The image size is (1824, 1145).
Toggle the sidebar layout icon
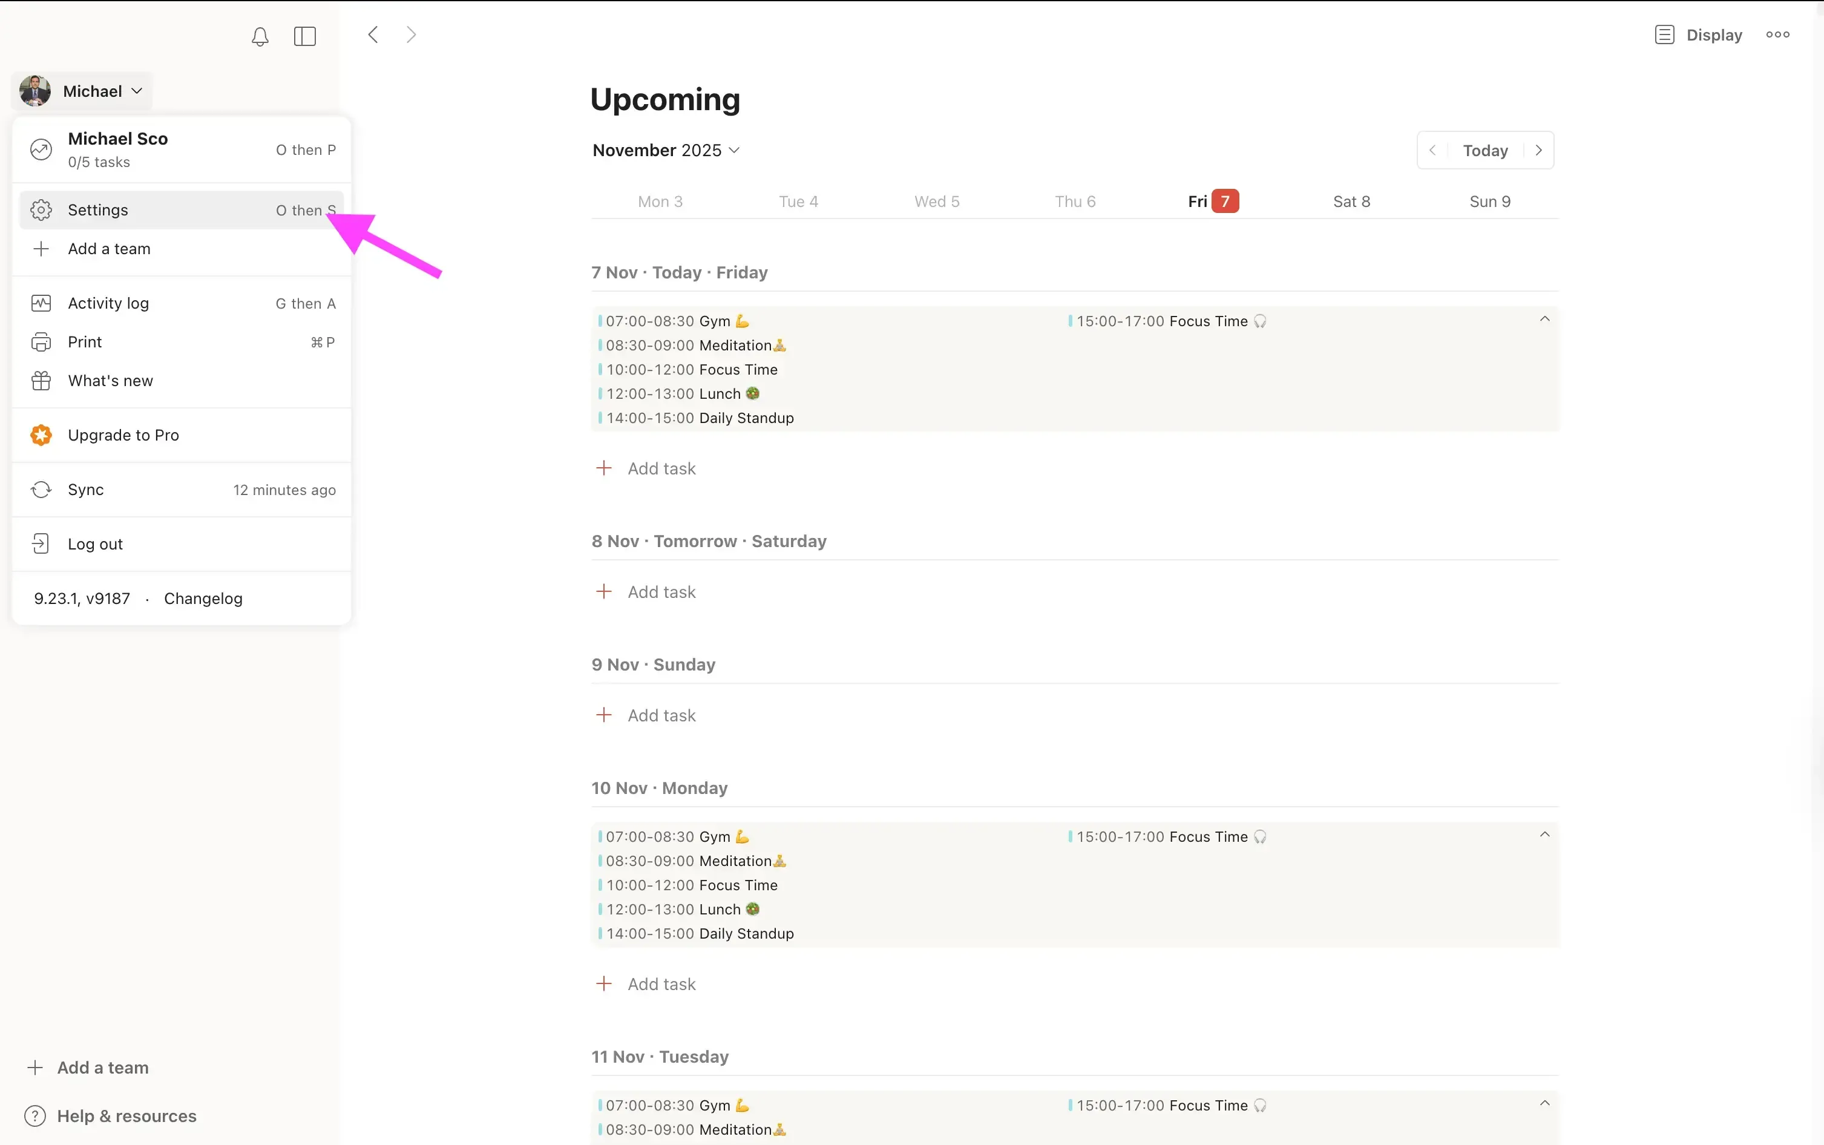(304, 36)
